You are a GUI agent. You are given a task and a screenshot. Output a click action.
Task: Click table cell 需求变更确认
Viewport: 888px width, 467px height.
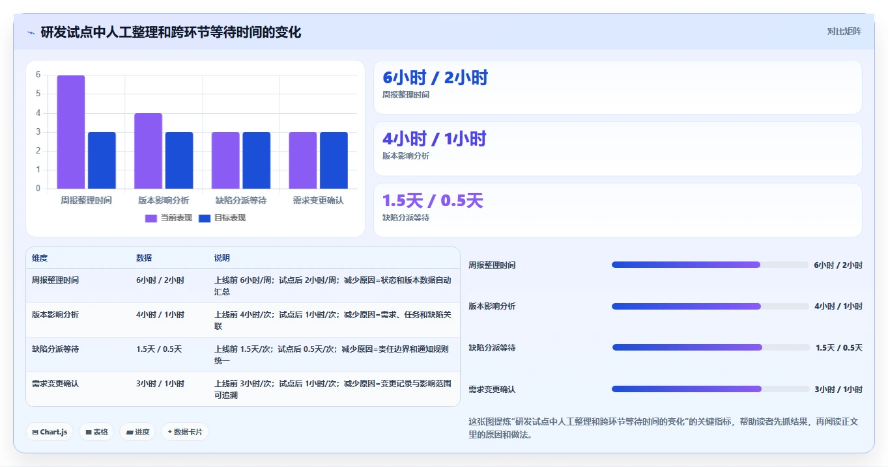pyautogui.click(x=55, y=384)
